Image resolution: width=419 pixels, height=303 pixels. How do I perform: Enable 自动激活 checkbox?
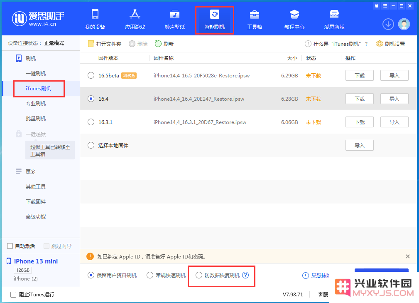pos(10,246)
